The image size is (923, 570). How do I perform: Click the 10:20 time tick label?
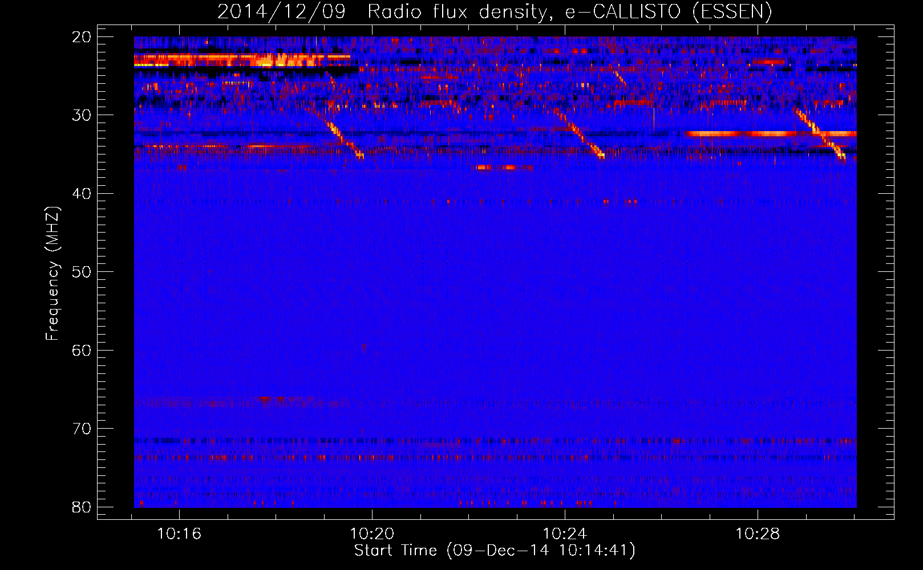(x=372, y=534)
